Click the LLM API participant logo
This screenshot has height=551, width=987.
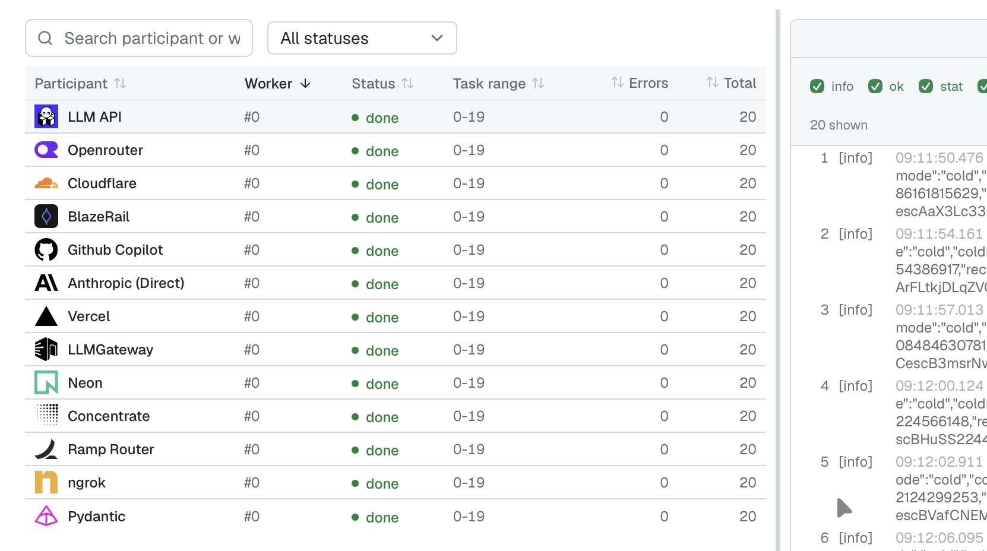coord(46,116)
